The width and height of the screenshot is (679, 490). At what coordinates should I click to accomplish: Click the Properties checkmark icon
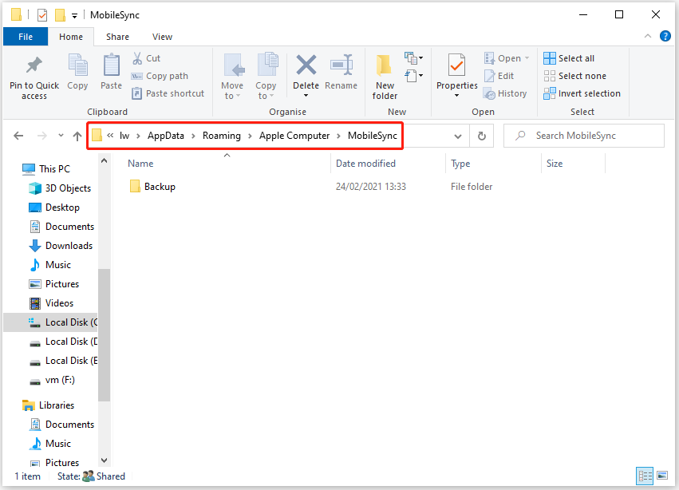coord(457,65)
